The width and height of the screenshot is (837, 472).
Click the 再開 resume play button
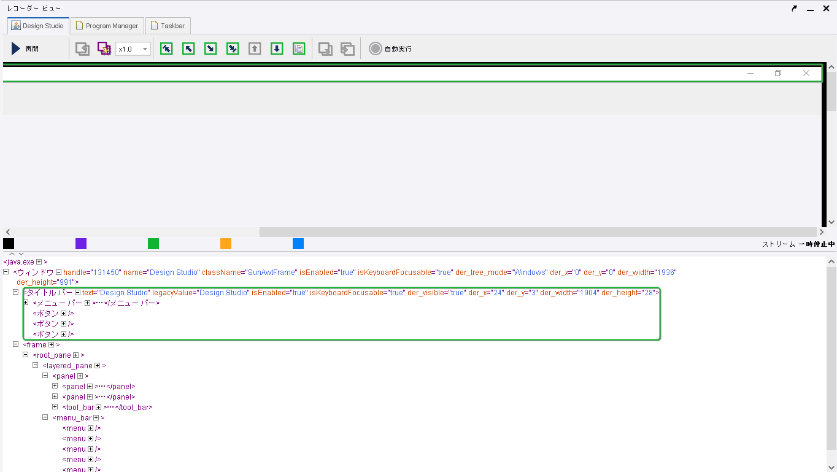tap(25, 48)
